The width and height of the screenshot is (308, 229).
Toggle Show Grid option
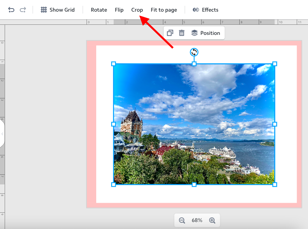point(57,10)
